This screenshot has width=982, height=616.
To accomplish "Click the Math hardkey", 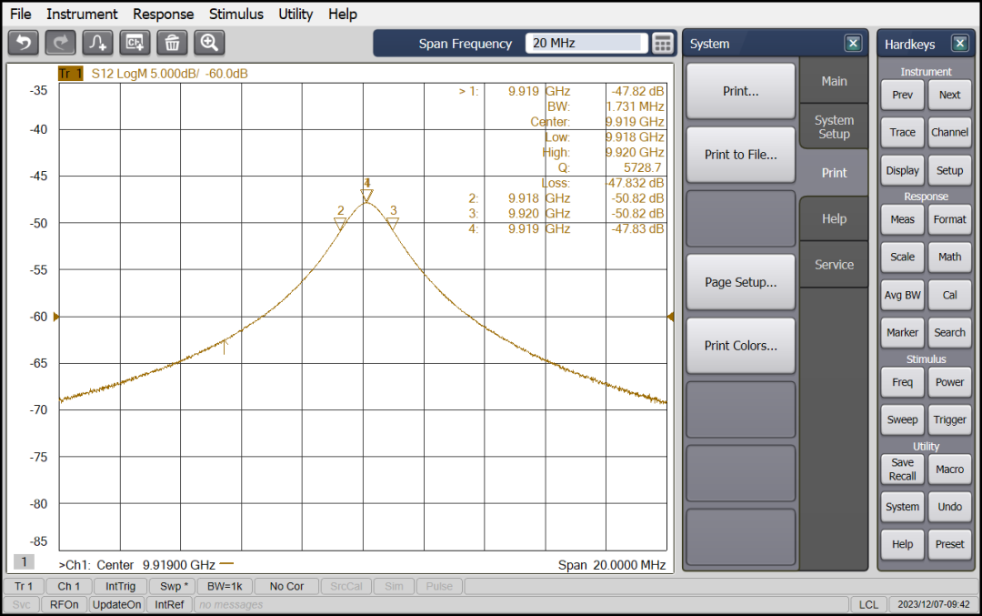I will (949, 257).
